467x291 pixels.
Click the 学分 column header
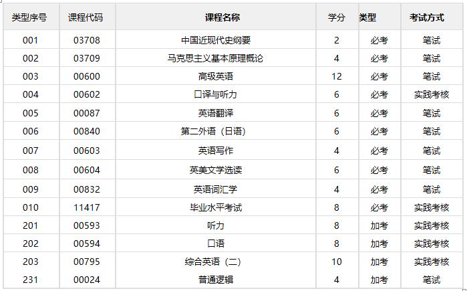(336, 17)
